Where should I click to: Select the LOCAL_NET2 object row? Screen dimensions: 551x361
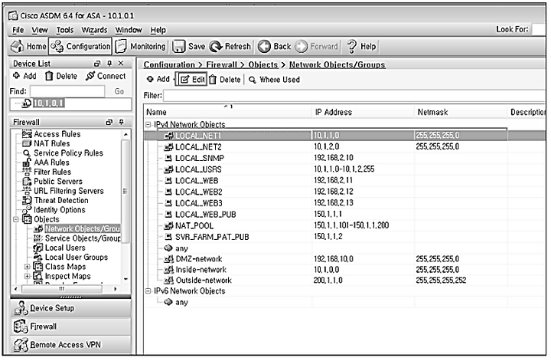344,146
